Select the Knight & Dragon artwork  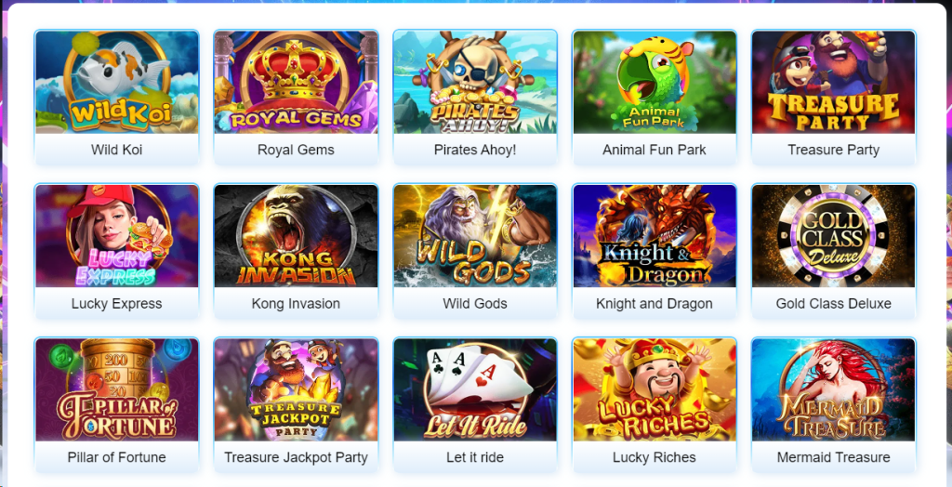654,236
